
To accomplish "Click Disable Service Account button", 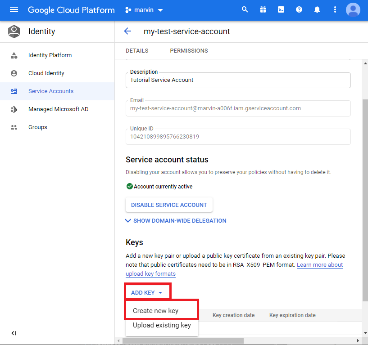I will tap(169, 205).
